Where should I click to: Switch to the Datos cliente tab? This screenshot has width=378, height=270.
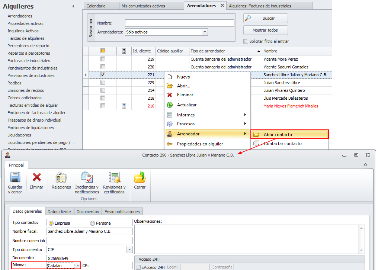tap(59, 212)
